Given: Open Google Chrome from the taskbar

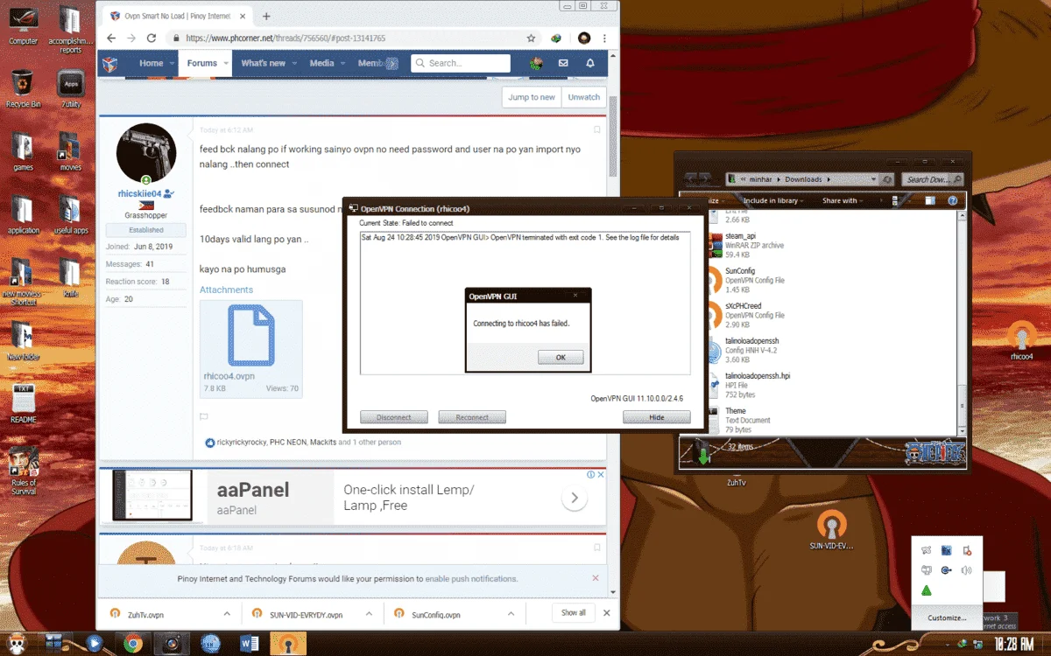Looking at the screenshot, I should pyautogui.click(x=133, y=644).
